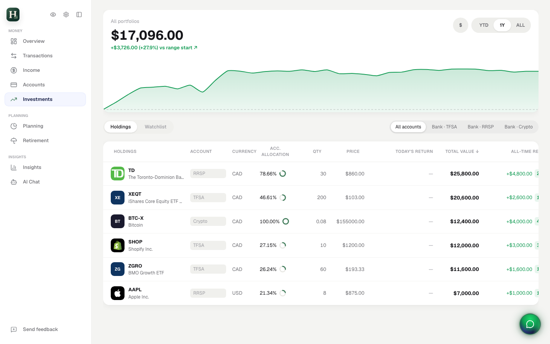Open Overview in sidebar
Screen dimensions: 550x344
(45, 41)
